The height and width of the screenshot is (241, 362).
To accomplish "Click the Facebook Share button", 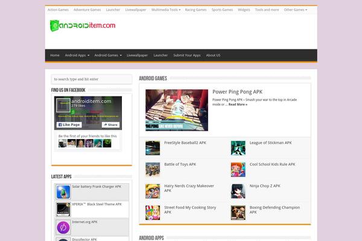I will pos(110,125).
